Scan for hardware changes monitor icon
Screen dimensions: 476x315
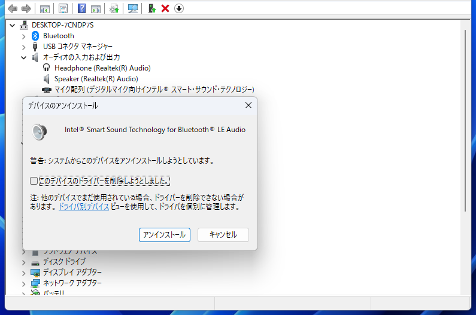click(133, 9)
